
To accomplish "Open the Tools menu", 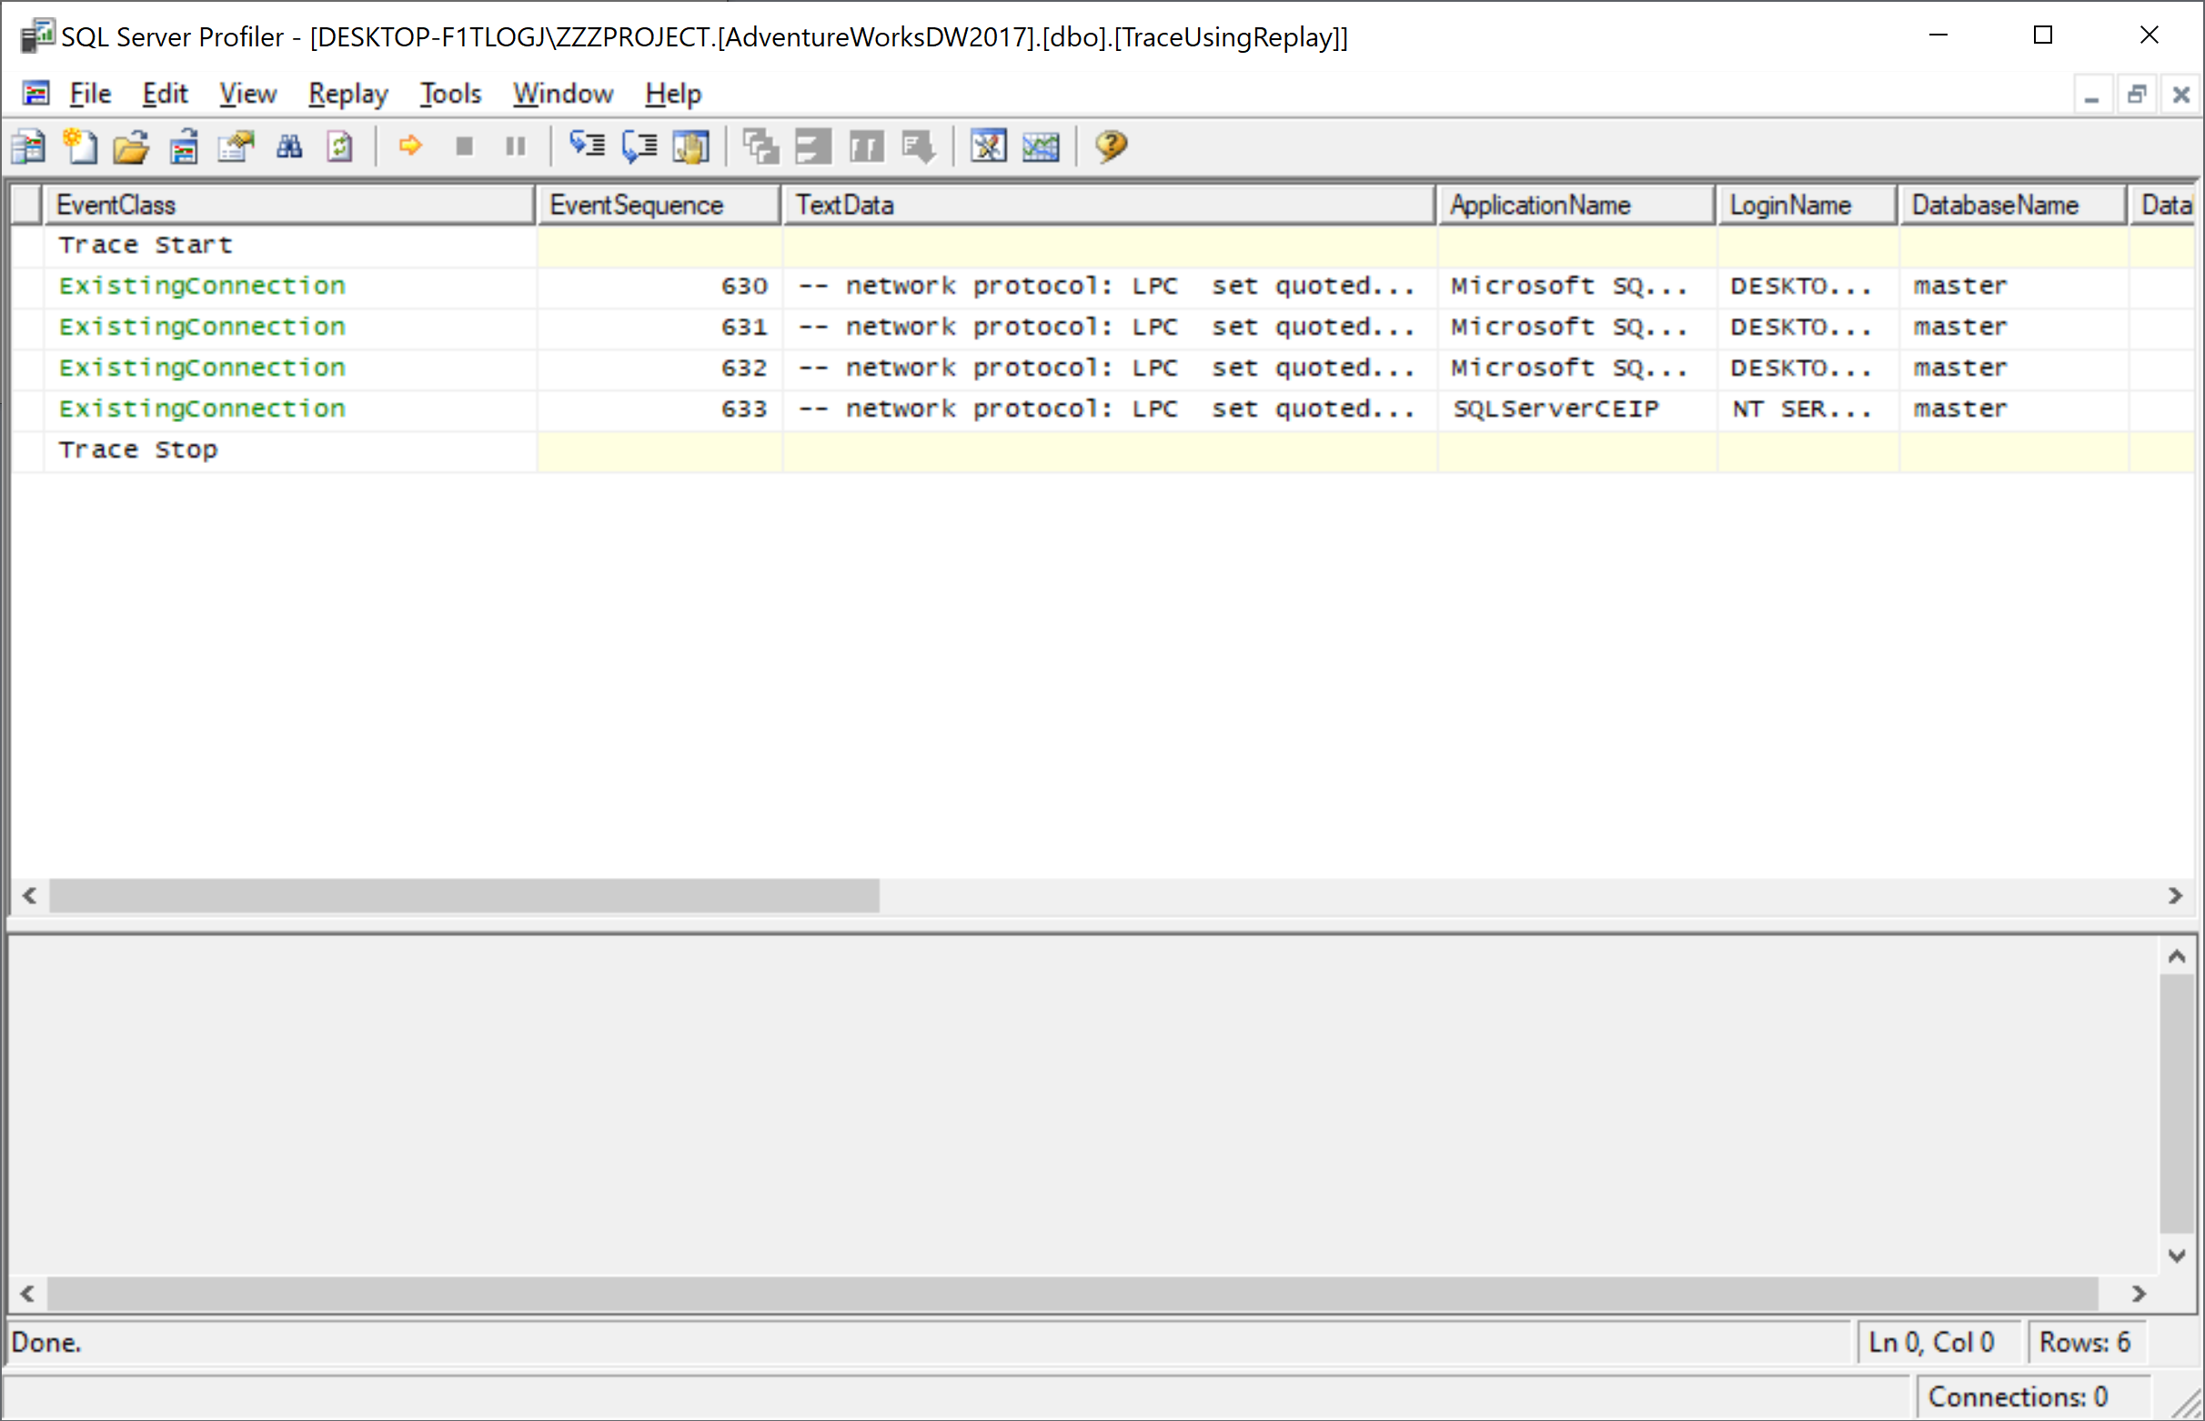I will [450, 94].
